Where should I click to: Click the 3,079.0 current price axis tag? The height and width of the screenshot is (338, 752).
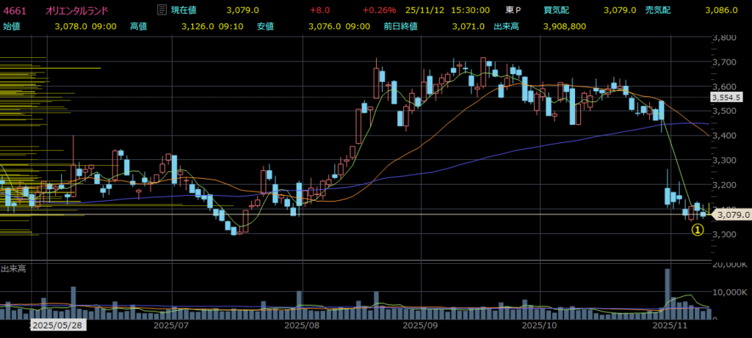point(731,215)
